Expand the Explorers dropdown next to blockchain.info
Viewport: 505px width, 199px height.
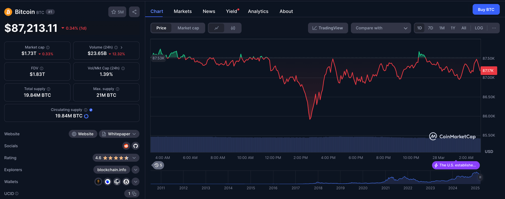(135, 170)
